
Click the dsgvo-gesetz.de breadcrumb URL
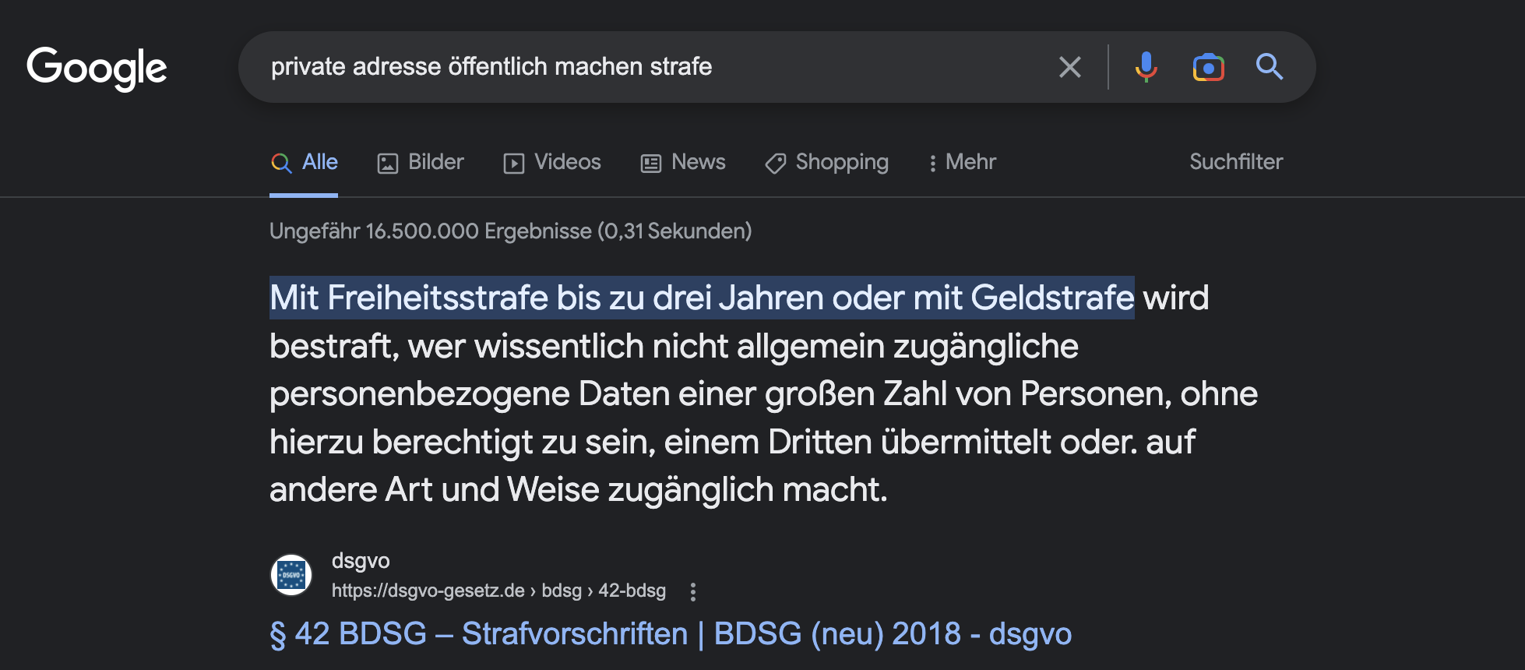[498, 591]
